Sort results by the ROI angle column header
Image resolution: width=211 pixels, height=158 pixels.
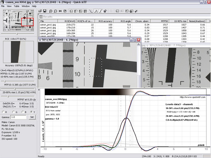click(122, 21)
